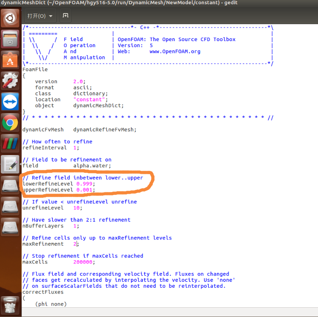Click on dynamicRefineFvMesh text
This screenshot has width=318, height=317.
tap(103, 130)
